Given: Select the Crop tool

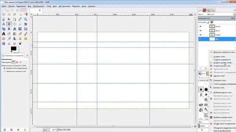Looking at the screenshot, I should [20, 24].
